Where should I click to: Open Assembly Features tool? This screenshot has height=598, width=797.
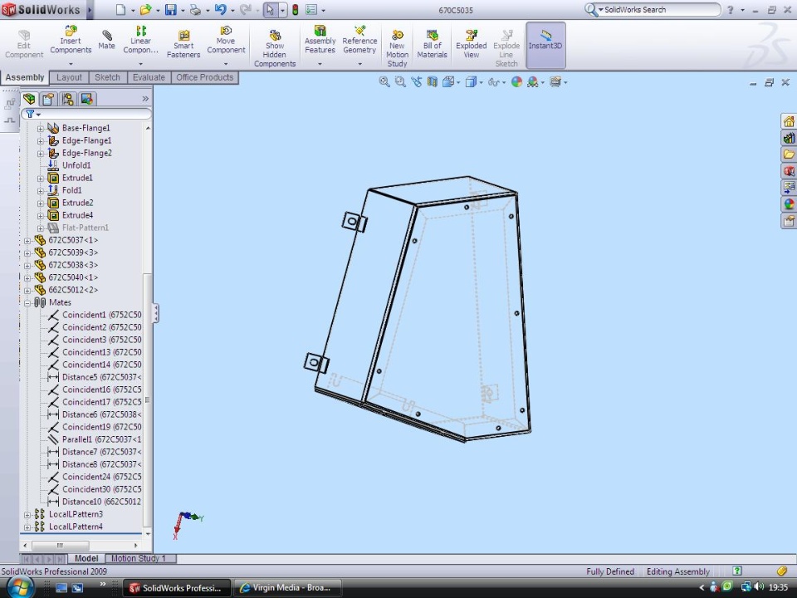tap(320, 40)
